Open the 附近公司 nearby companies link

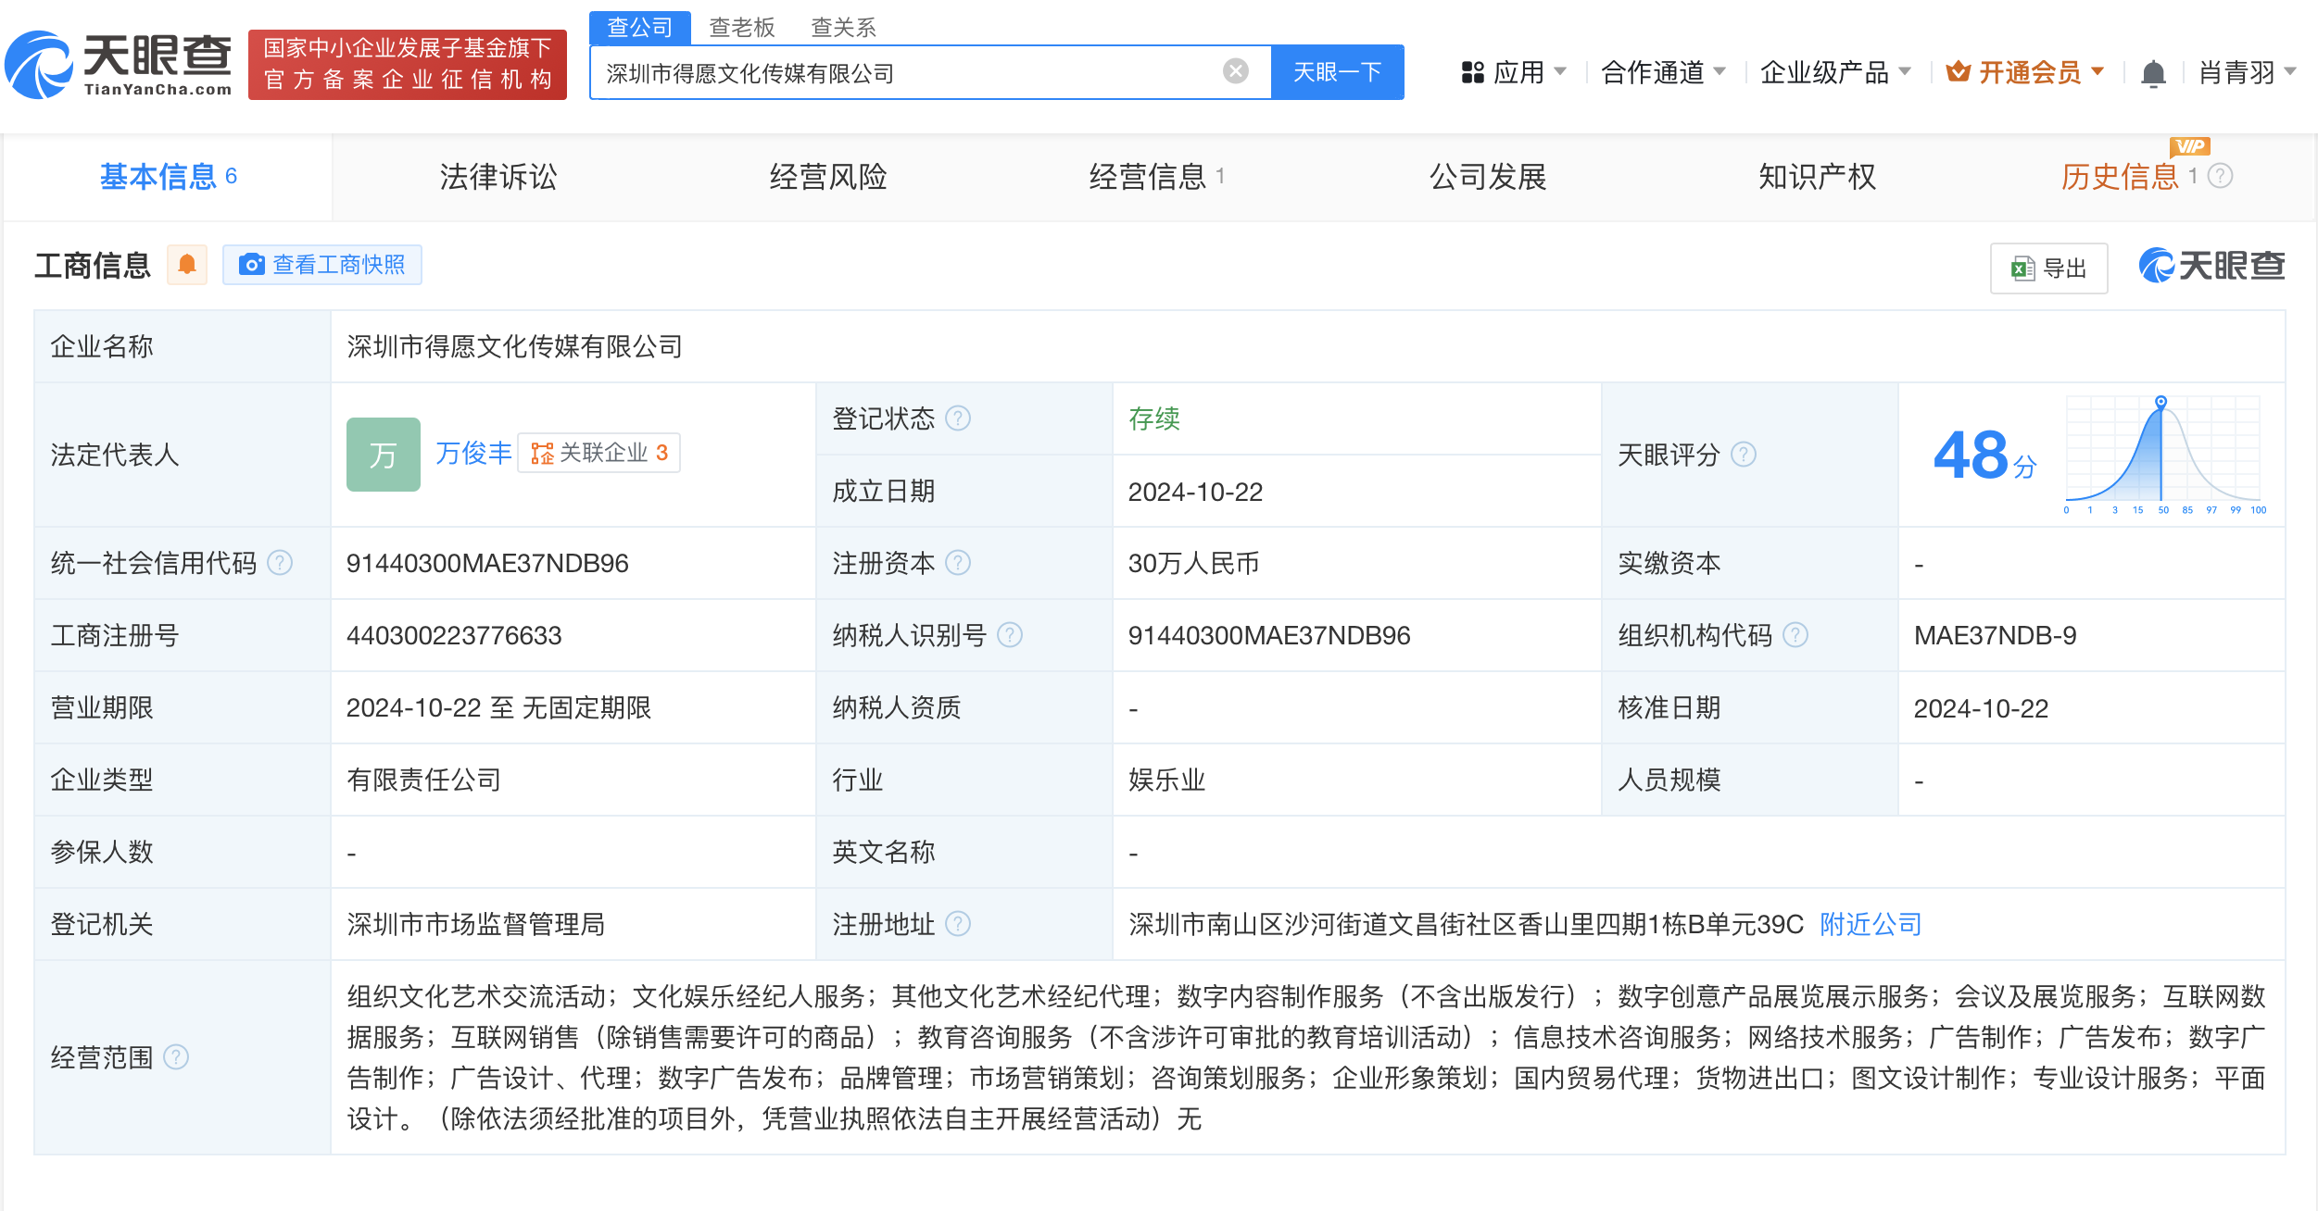(x=1871, y=924)
